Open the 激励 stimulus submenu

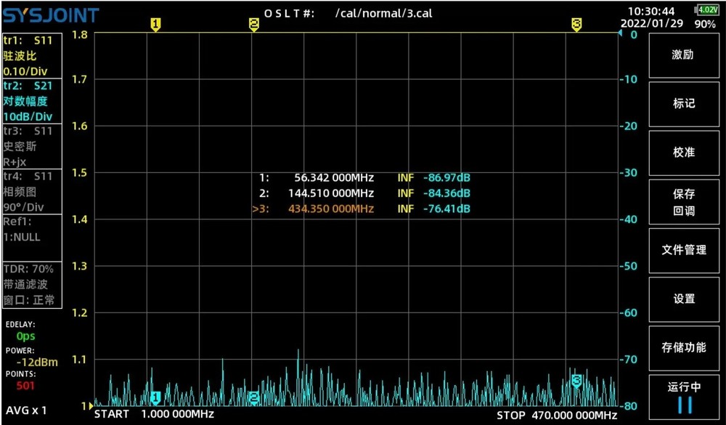(x=683, y=55)
